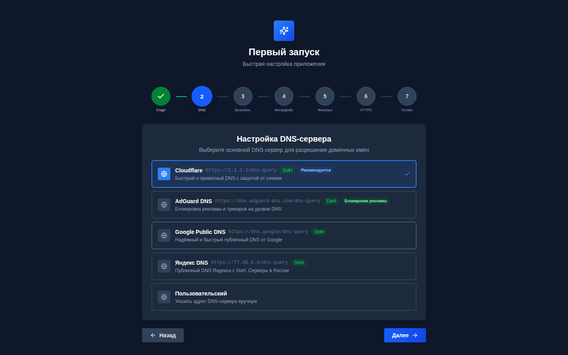Click the Cloudflare DoH badge
The width and height of the screenshot is (568, 355).
pos(288,170)
